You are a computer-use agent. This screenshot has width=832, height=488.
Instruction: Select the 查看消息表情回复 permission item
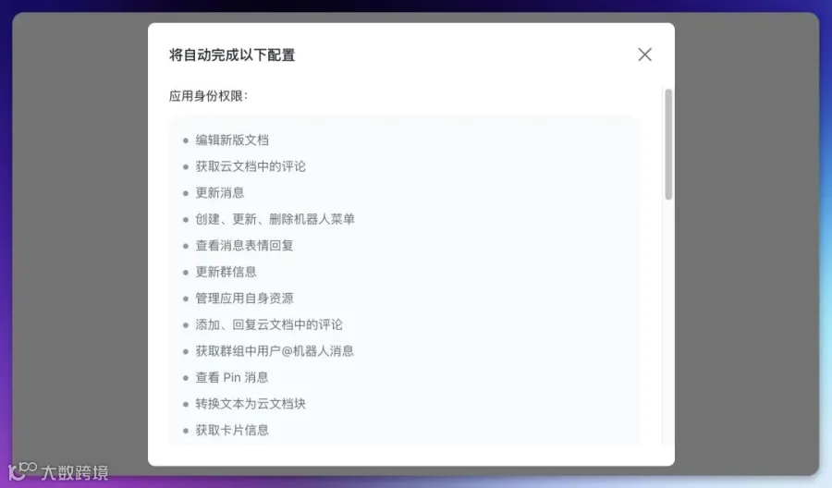click(244, 246)
